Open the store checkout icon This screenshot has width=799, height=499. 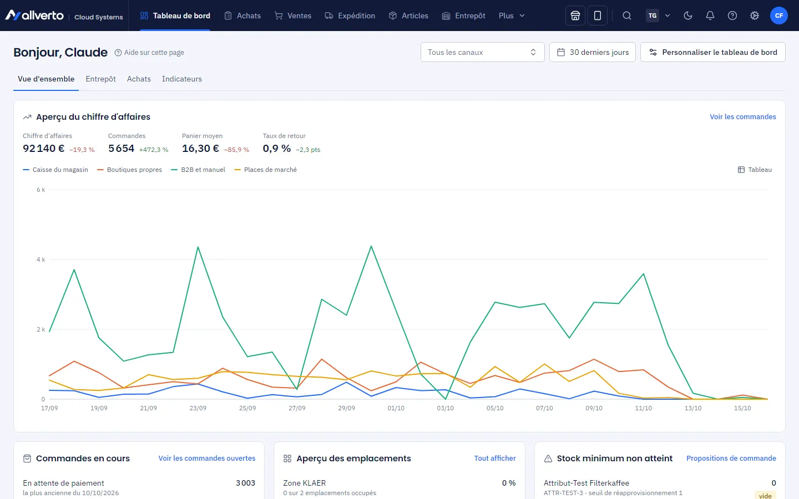click(x=575, y=16)
